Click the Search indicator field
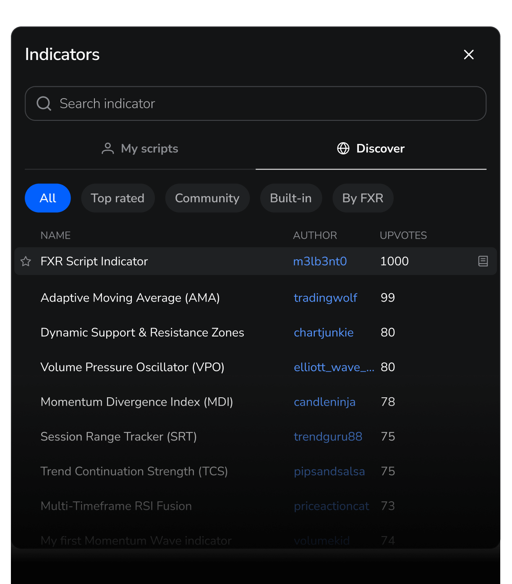The image size is (512, 584). [256, 104]
